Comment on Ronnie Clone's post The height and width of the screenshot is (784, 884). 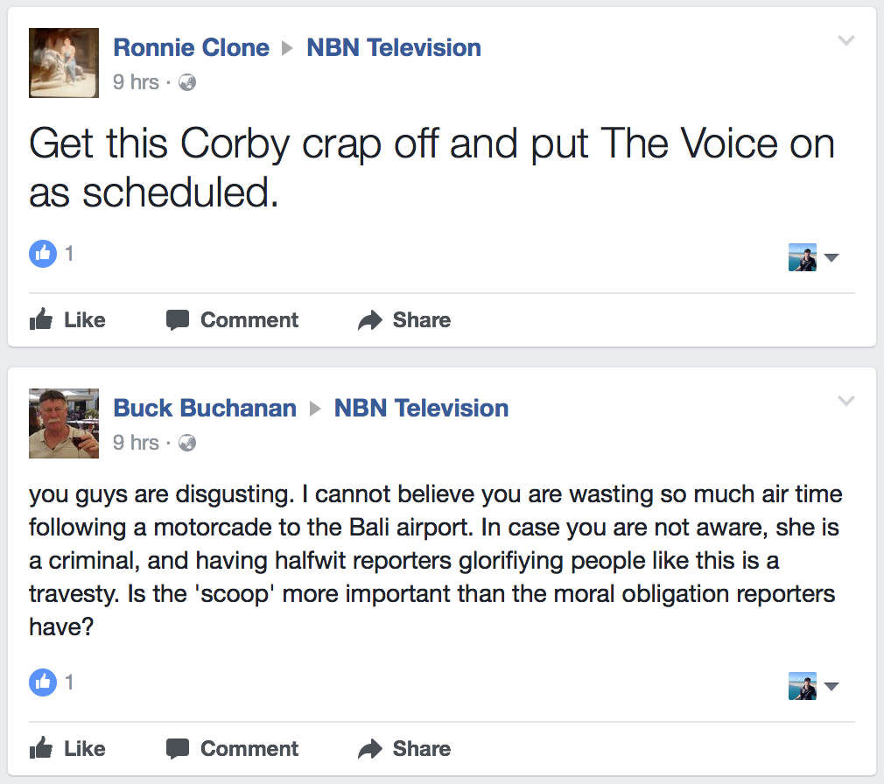[x=232, y=320]
